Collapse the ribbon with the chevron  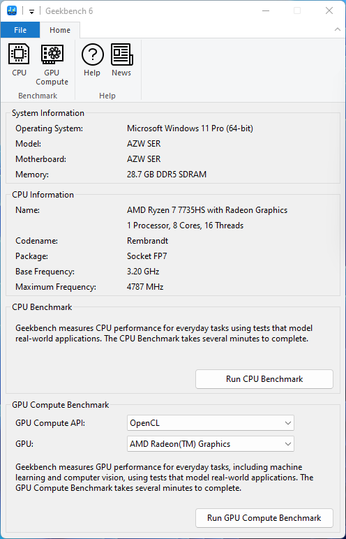click(x=338, y=30)
